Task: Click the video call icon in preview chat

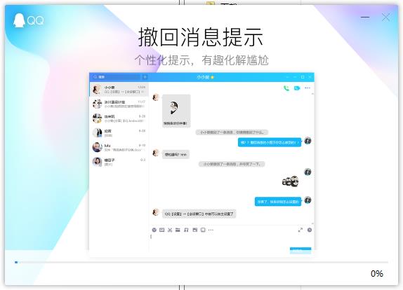Action: [297, 88]
